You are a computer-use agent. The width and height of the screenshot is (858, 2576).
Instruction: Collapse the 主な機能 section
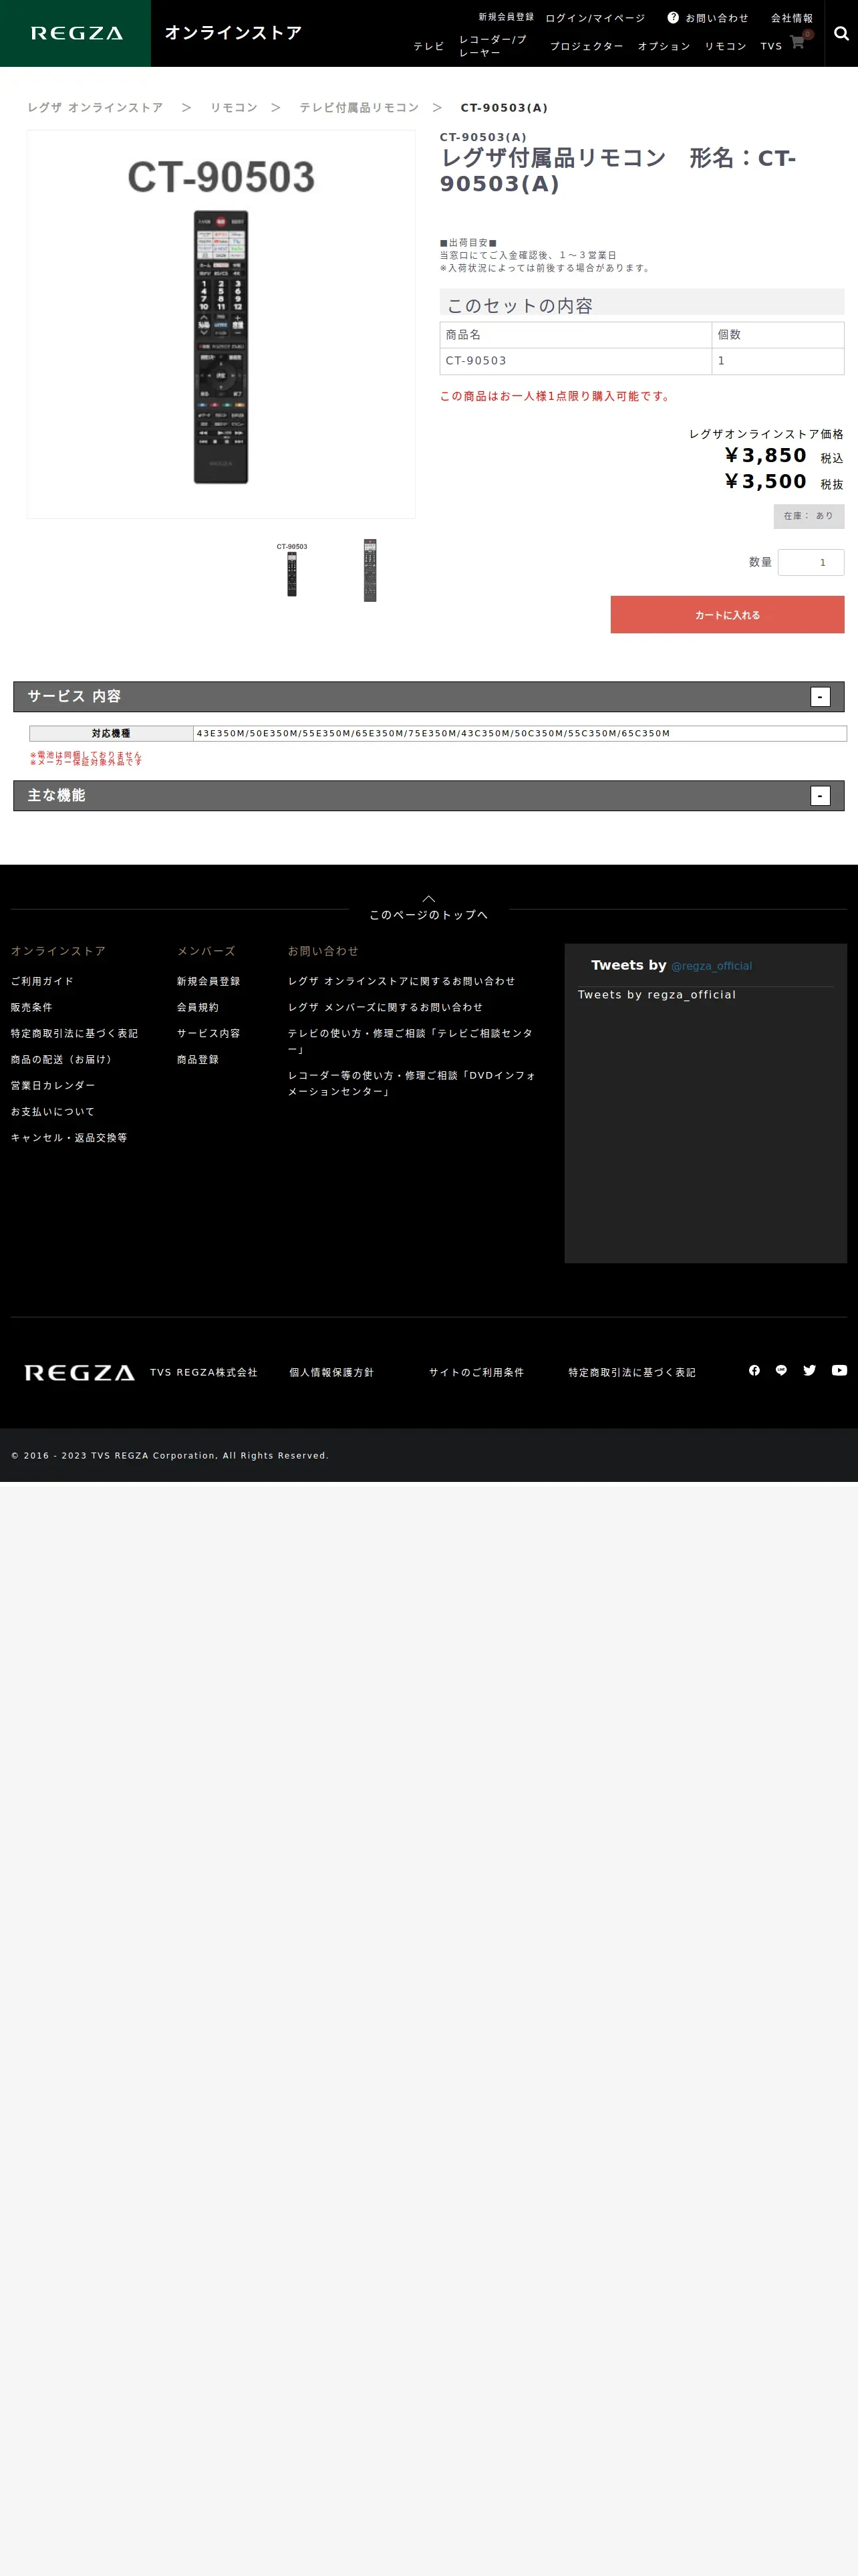click(x=820, y=796)
